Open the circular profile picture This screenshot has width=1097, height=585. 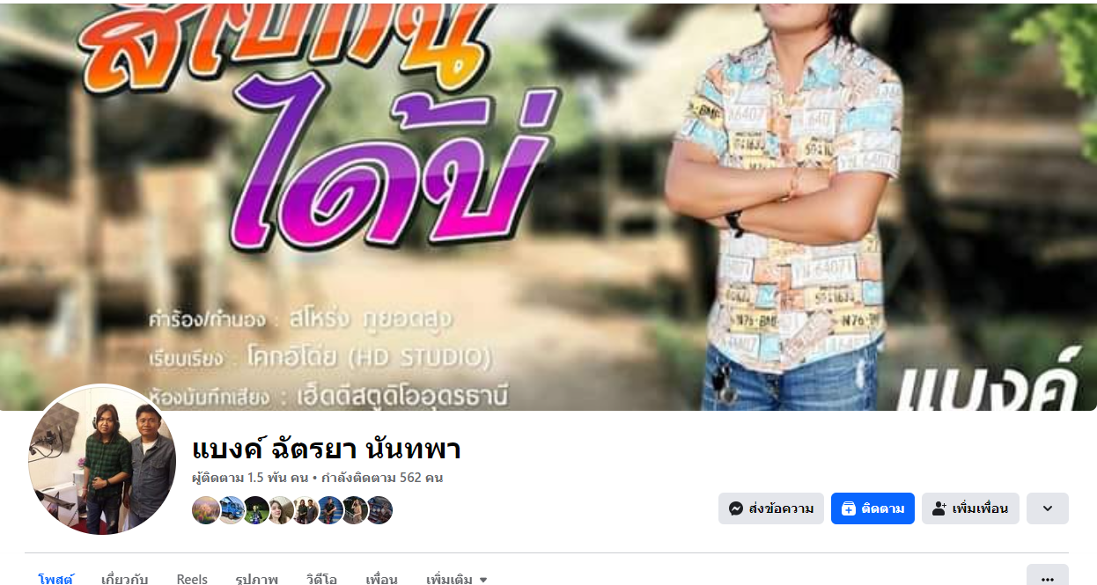tap(103, 459)
